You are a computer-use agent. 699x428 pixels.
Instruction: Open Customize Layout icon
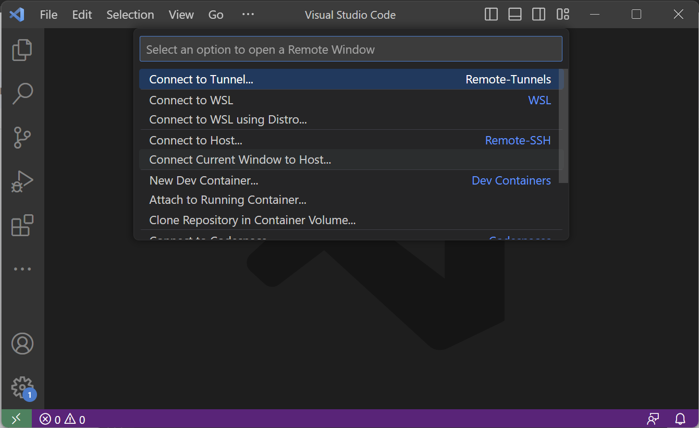pyautogui.click(x=562, y=15)
